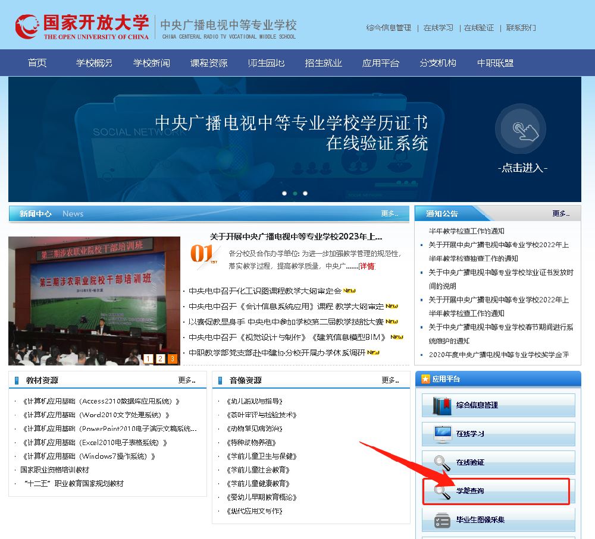
Task: Open 分支机构 in the navigation bar
Action: (438, 63)
